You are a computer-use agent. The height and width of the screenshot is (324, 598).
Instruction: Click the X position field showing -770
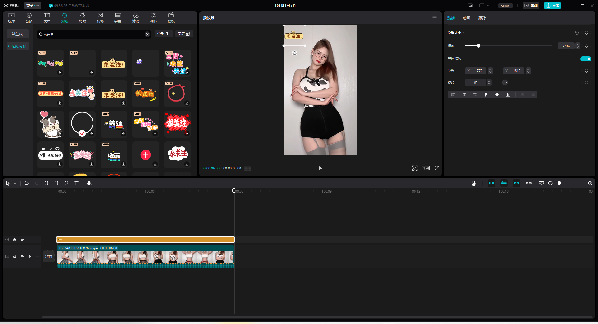[475, 71]
